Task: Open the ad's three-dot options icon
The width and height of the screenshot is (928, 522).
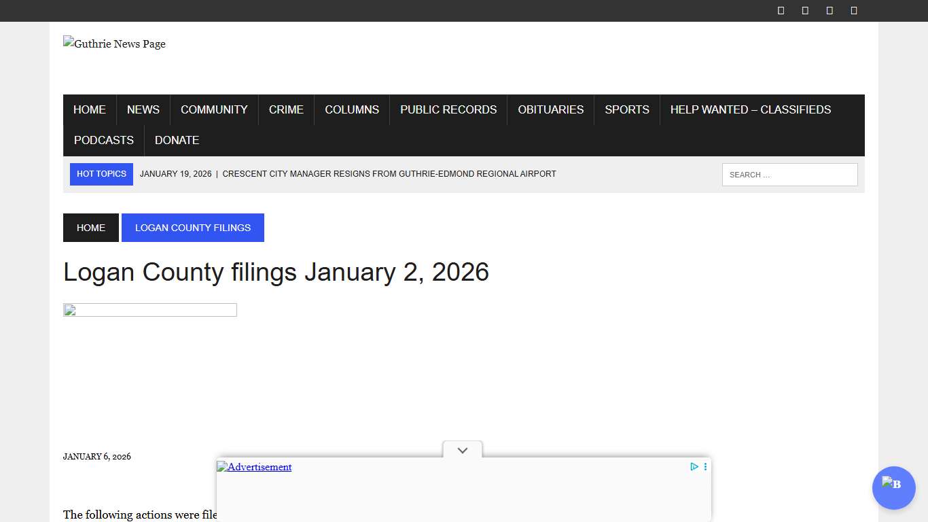Action: (705, 466)
